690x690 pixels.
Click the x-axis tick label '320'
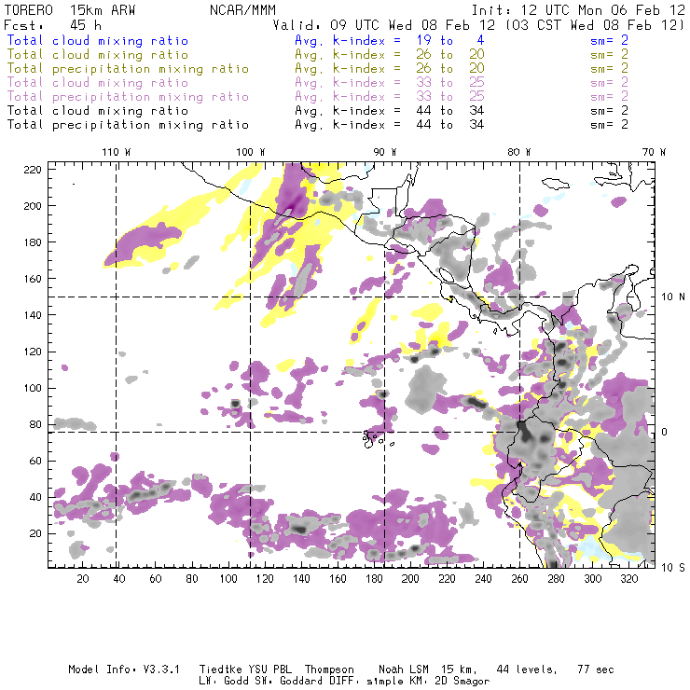[x=628, y=579]
